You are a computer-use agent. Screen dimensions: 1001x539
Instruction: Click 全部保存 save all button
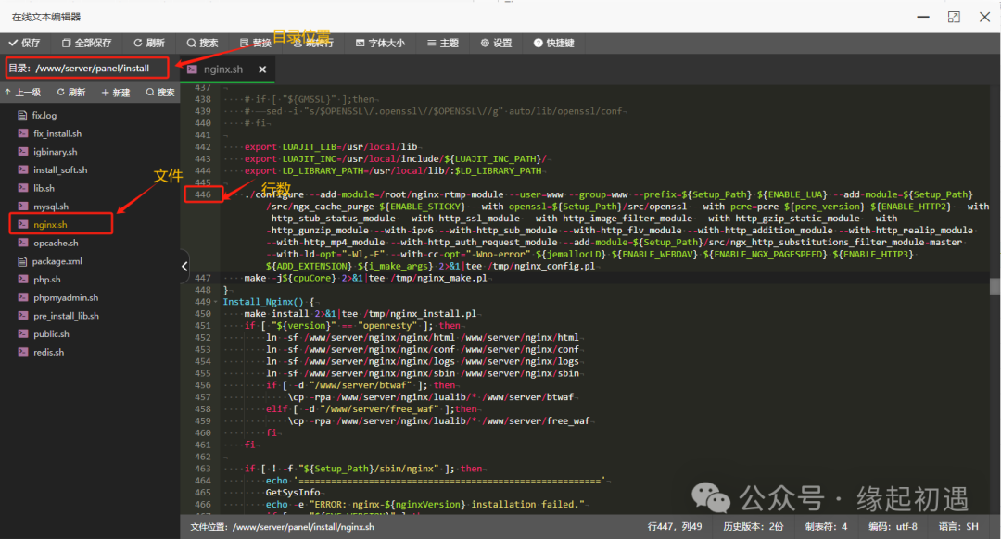(x=87, y=43)
